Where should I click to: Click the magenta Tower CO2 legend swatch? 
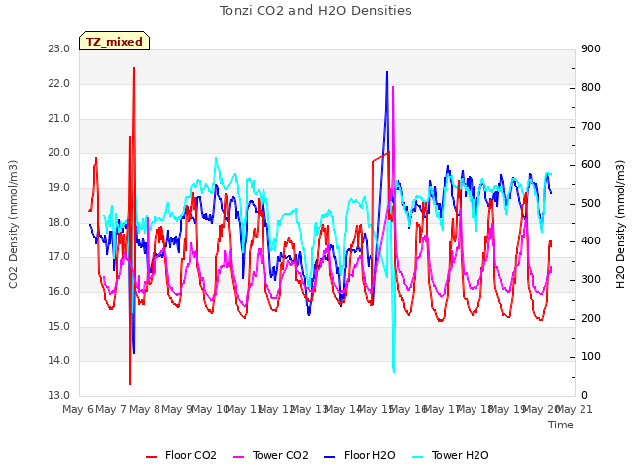pos(239,457)
